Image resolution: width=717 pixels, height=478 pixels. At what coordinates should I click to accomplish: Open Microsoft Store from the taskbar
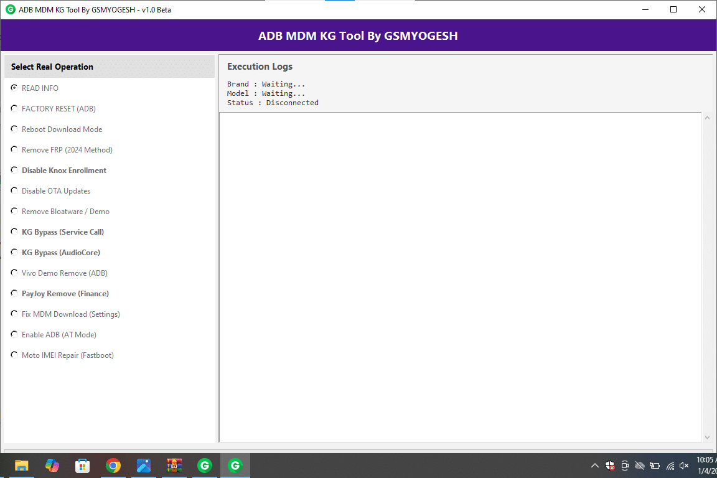82,465
